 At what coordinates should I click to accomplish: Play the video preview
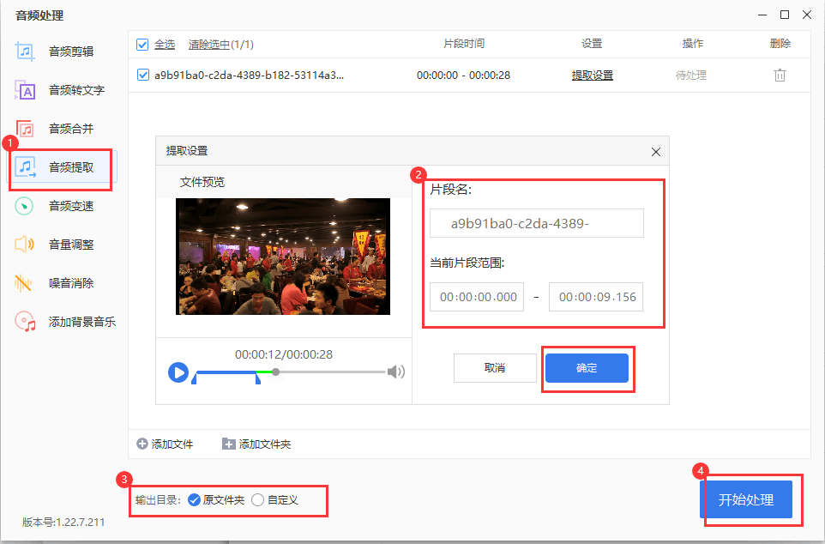point(178,372)
